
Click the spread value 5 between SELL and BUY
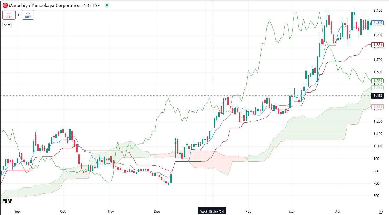coord(19,15)
